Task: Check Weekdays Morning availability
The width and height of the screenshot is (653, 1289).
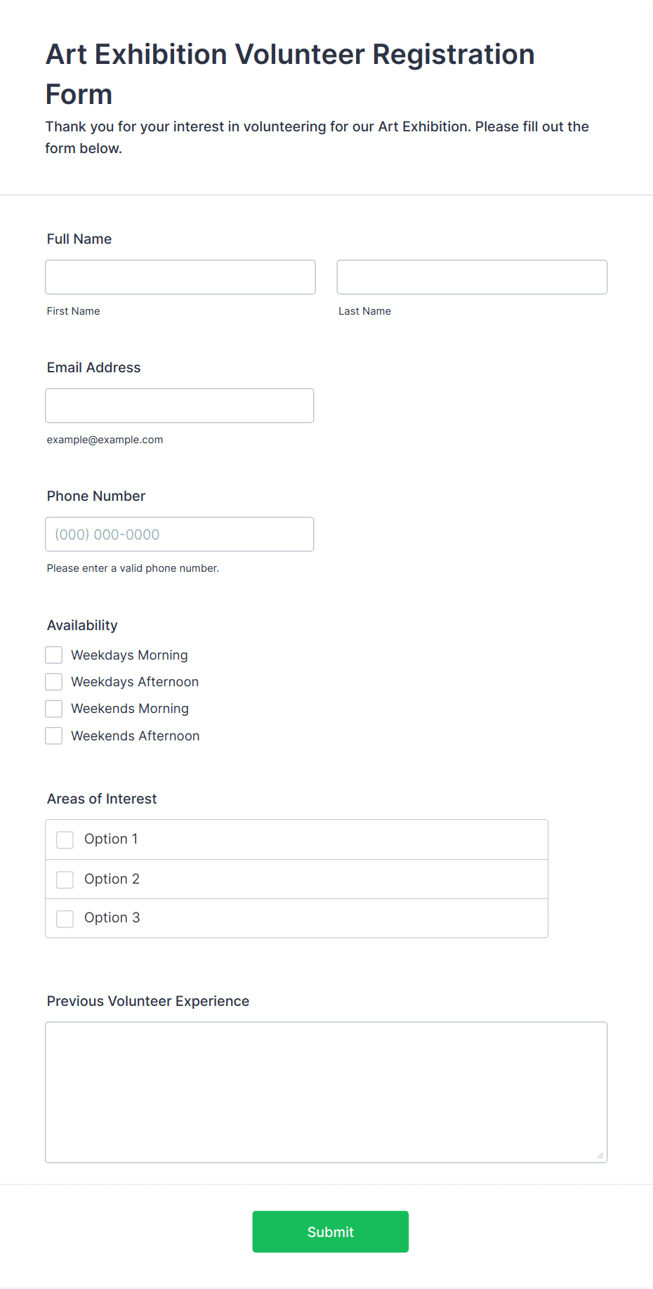Action: tap(54, 655)
